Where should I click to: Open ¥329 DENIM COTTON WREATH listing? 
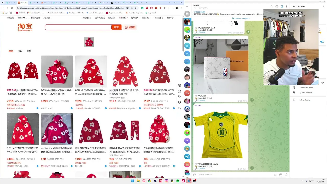tap(91, 72)
